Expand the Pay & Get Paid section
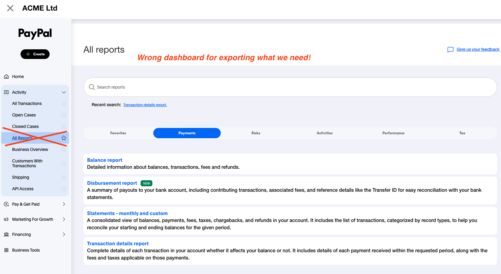This screenshot has height=274, width=501. (x=64, y=204)
